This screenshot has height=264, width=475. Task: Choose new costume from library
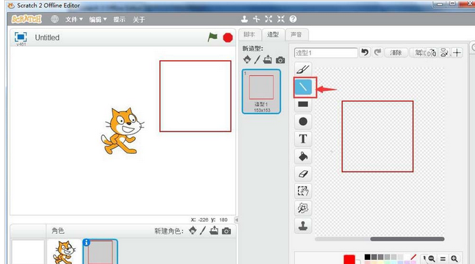click(x=247, y=60)
